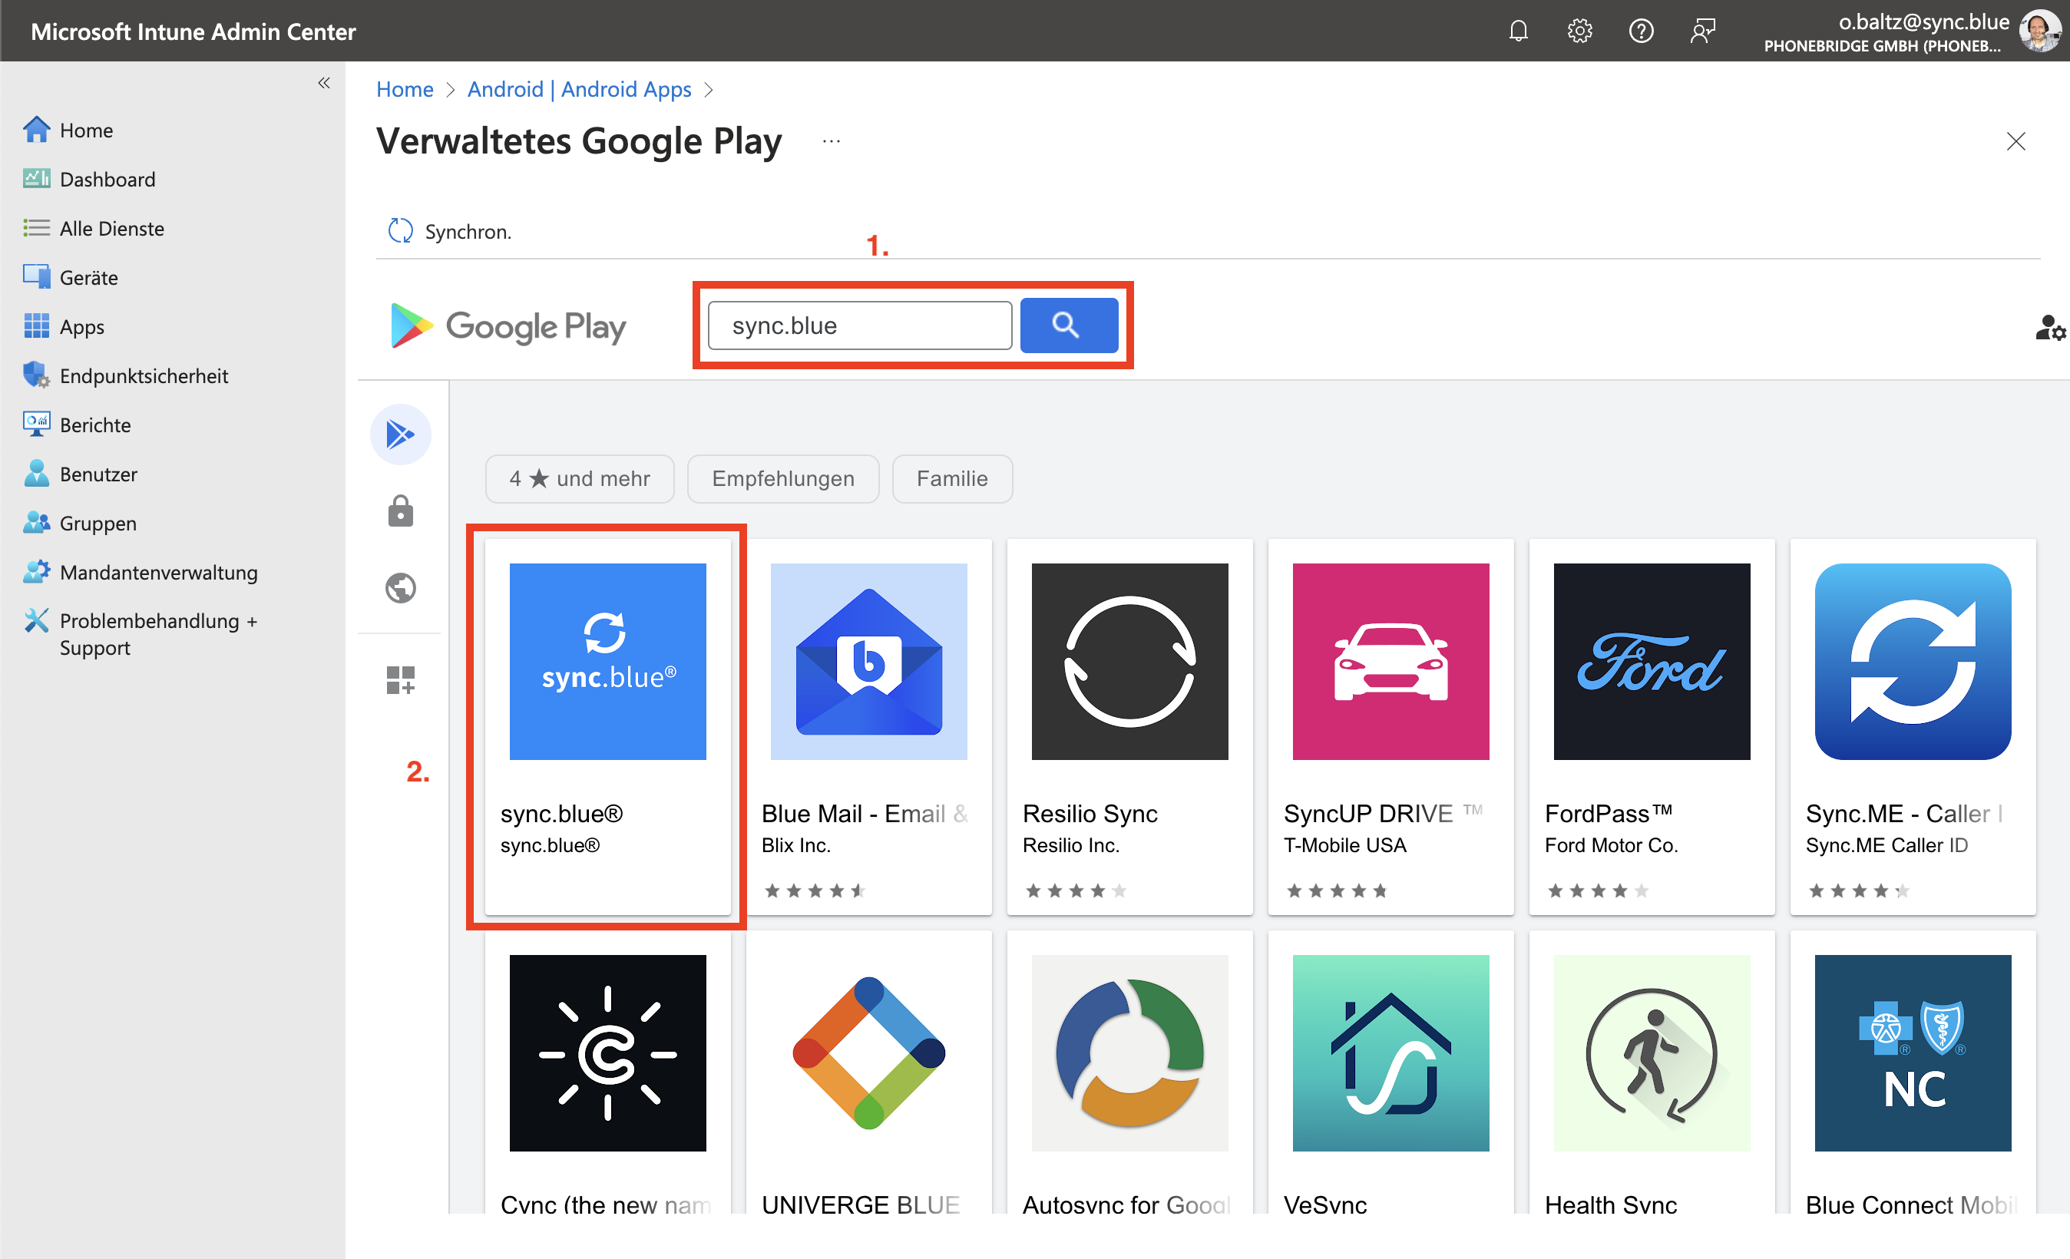2070x1259 pixels.
Task: Click T-Mobile USA developer name
Action: pos(1344,846)
